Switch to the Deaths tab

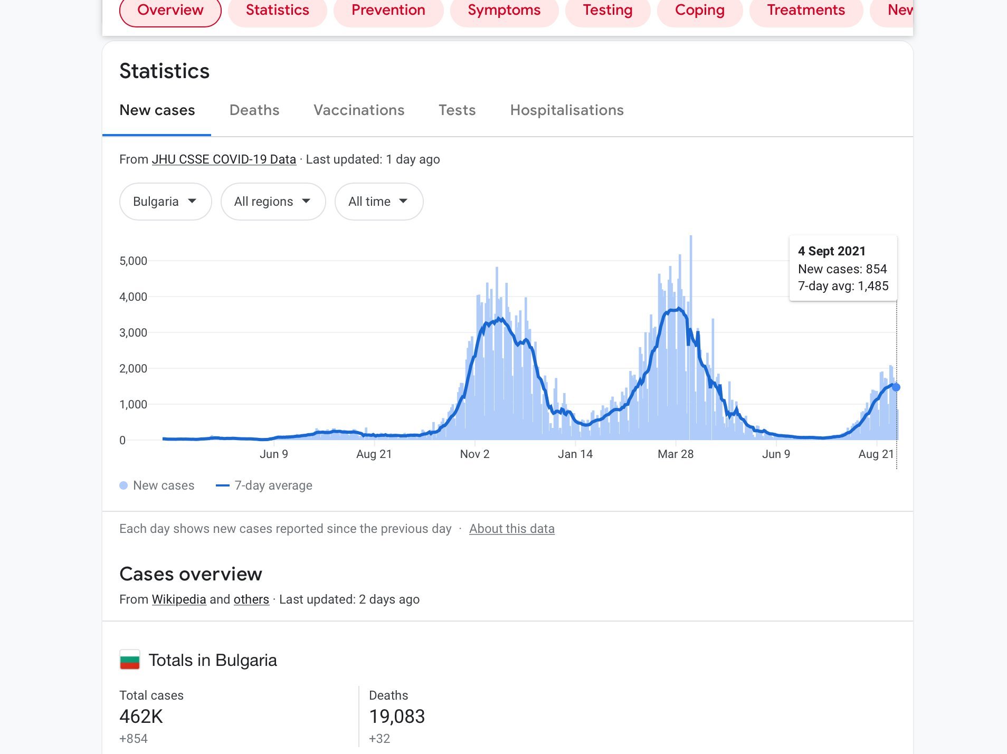[254, 110]
